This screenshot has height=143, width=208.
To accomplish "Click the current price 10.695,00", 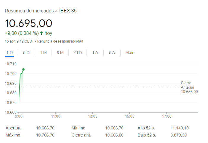I will pyautogui.click(x=28, y=23).
